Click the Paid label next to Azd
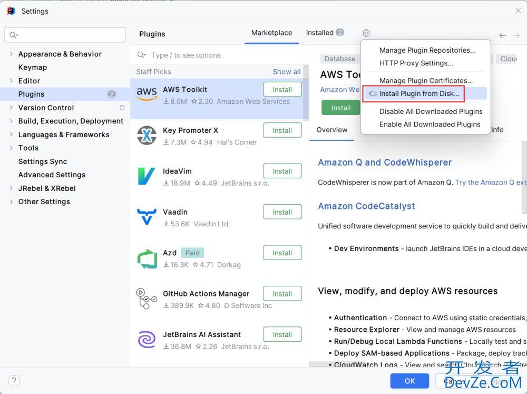 pyautogui.click(x=192, y=253)
